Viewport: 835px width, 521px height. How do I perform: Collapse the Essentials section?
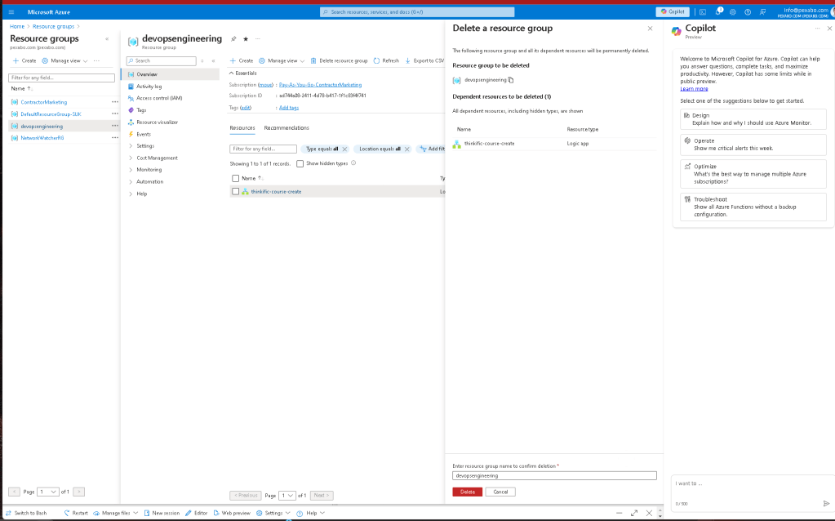coord(243,73)
